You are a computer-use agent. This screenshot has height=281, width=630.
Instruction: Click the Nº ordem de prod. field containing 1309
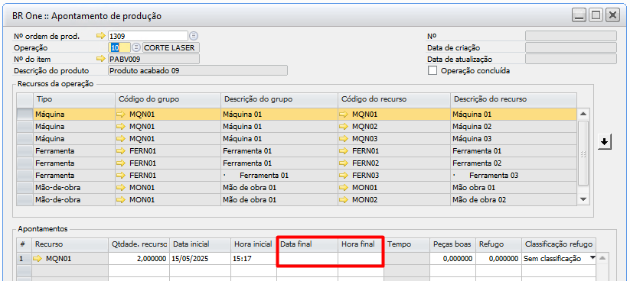tap(149, 36)
